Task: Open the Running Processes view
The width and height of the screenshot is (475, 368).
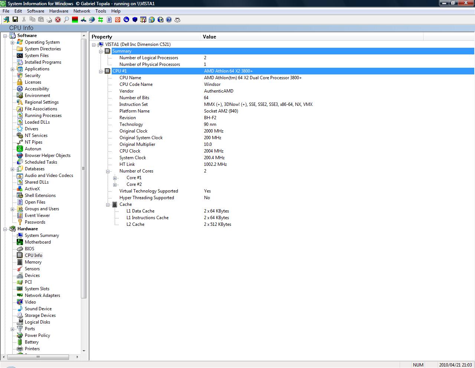Action: (x=43, y=116)
